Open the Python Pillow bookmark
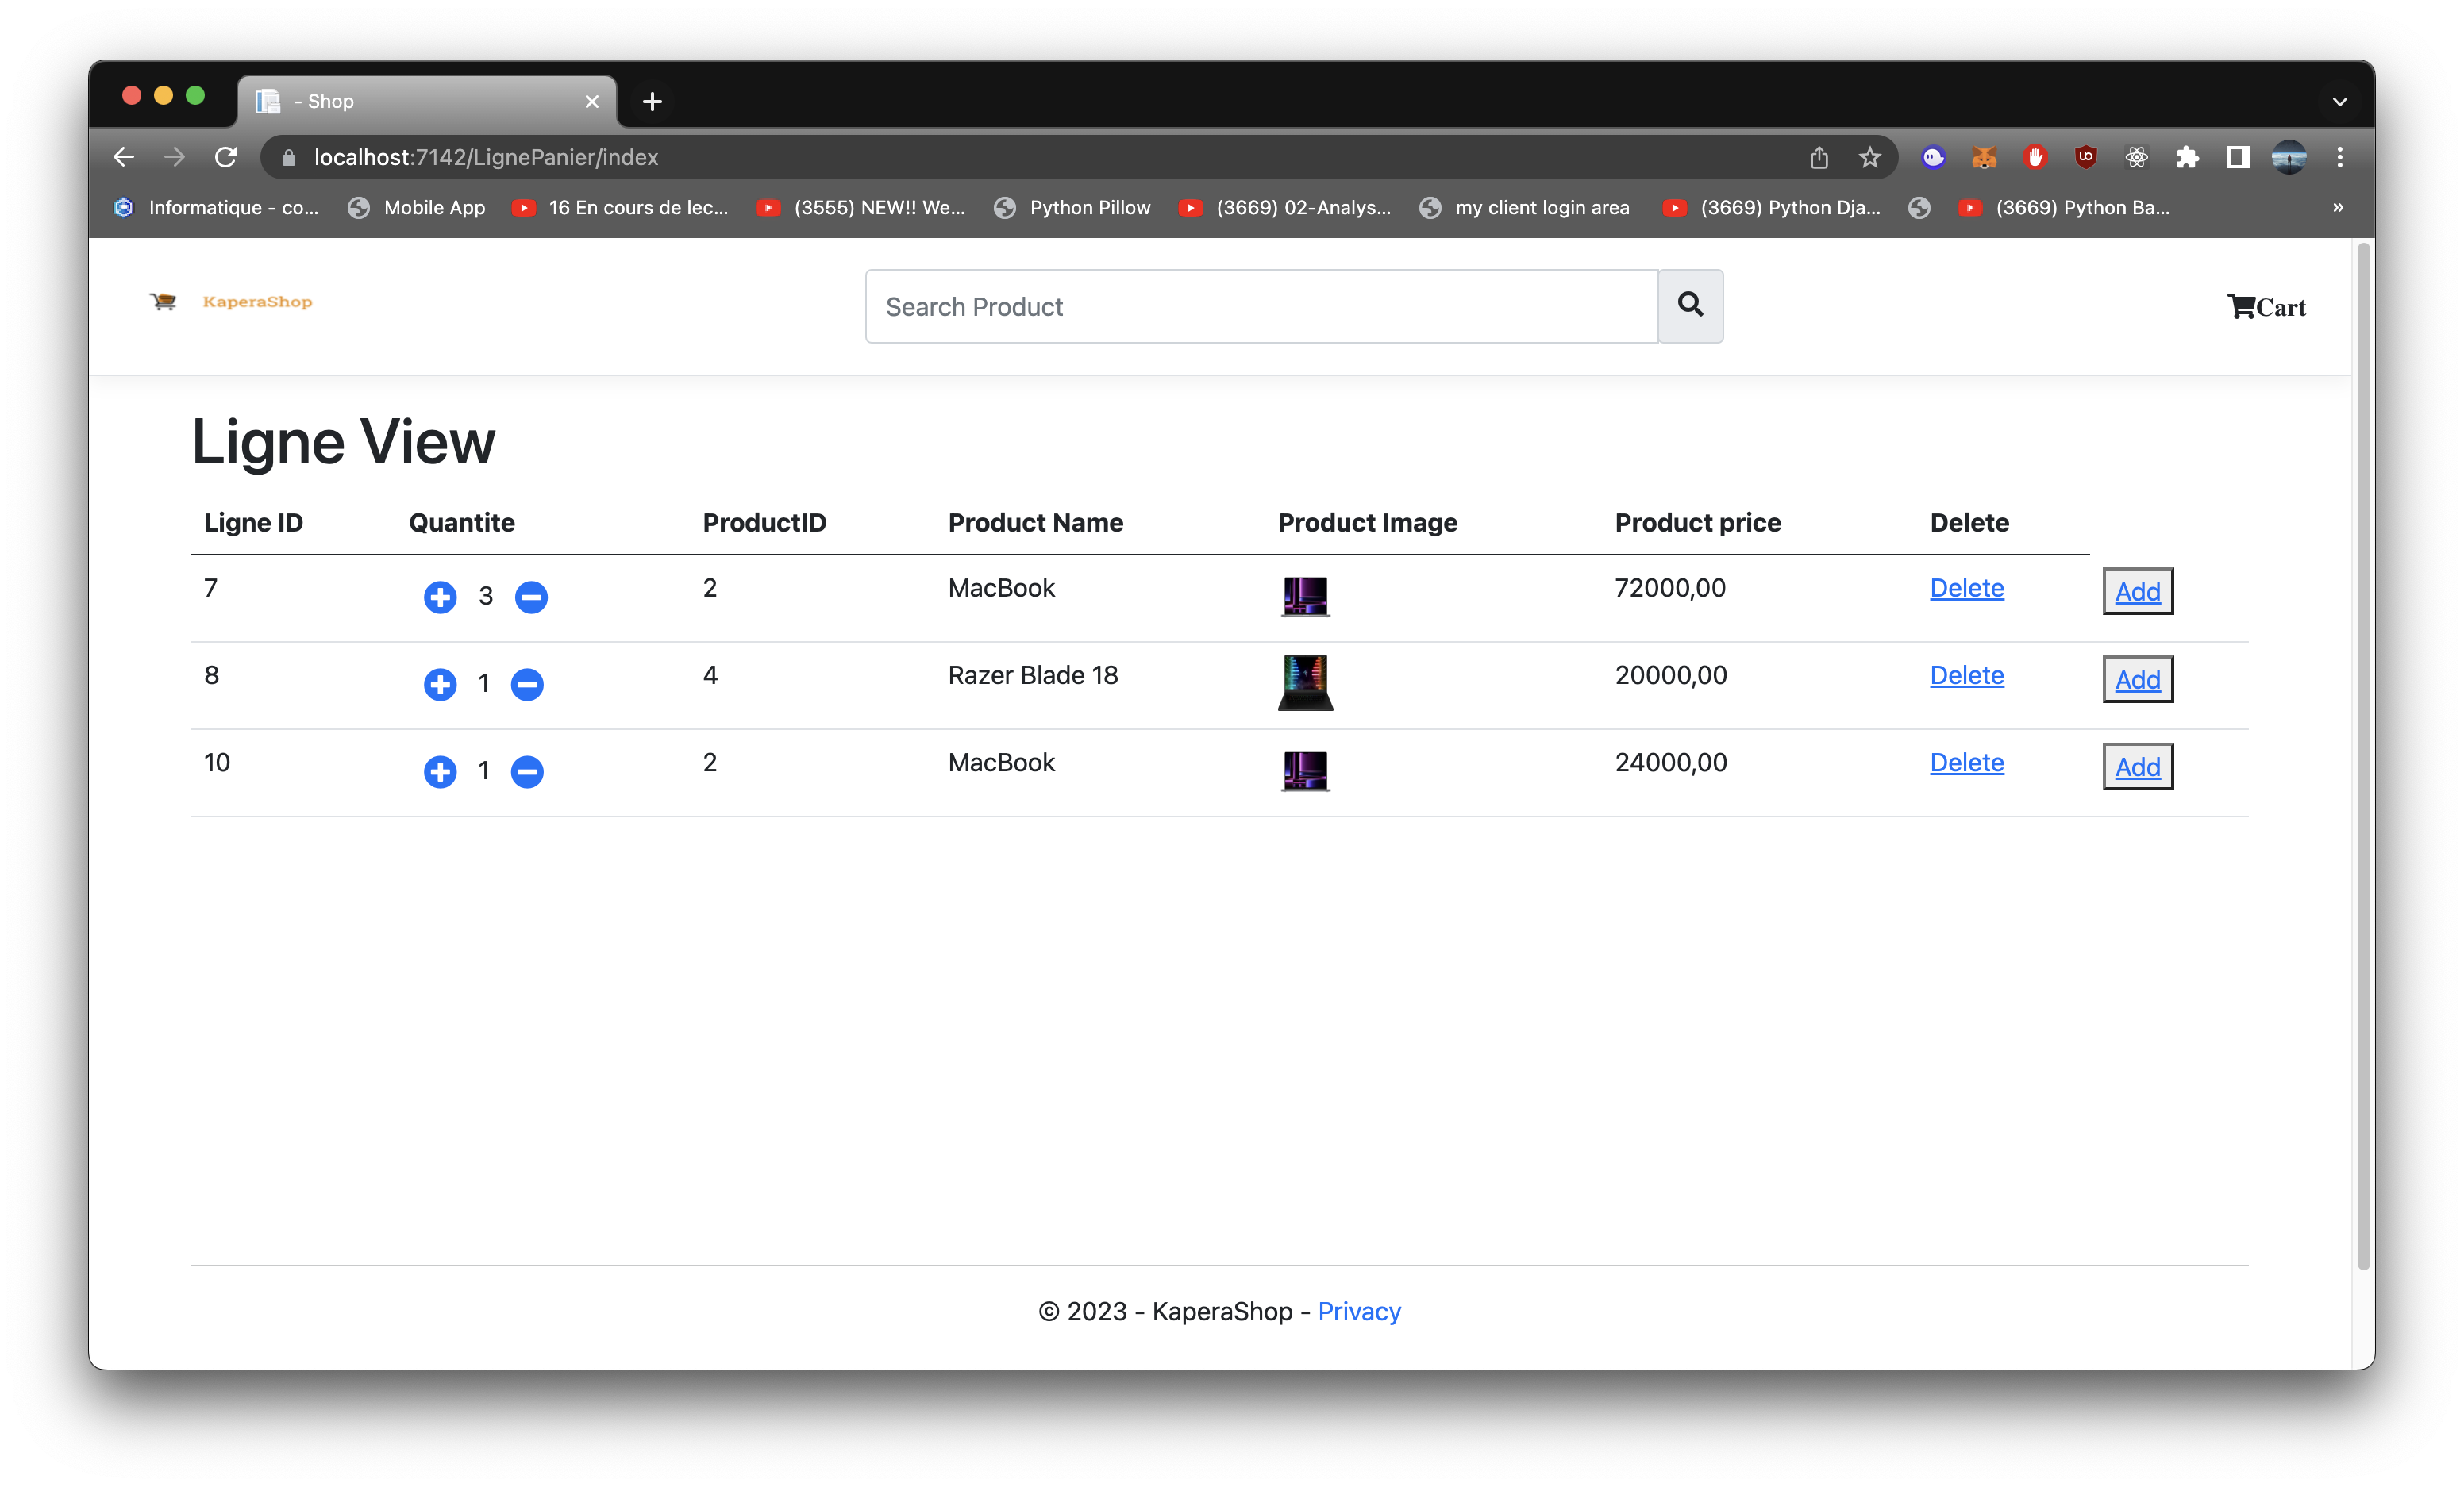 tap(1090, 208)
